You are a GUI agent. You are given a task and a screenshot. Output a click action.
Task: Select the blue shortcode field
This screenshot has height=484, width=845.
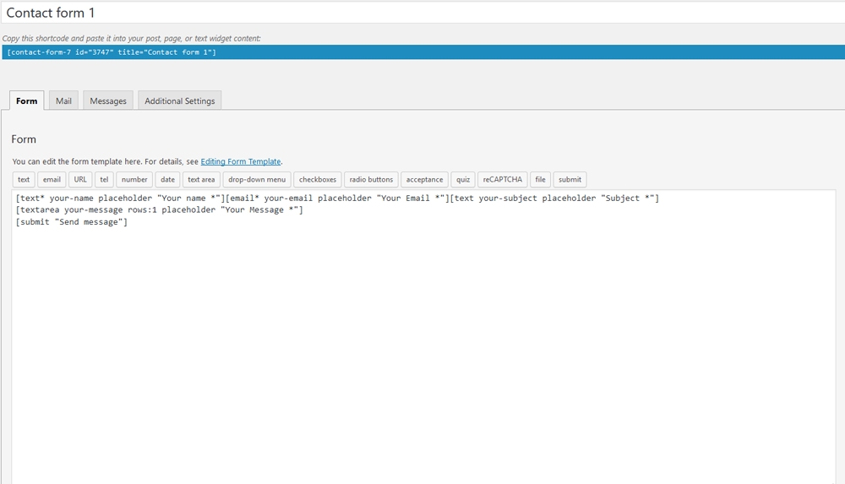pyautogui.click(x=422, y=52)
